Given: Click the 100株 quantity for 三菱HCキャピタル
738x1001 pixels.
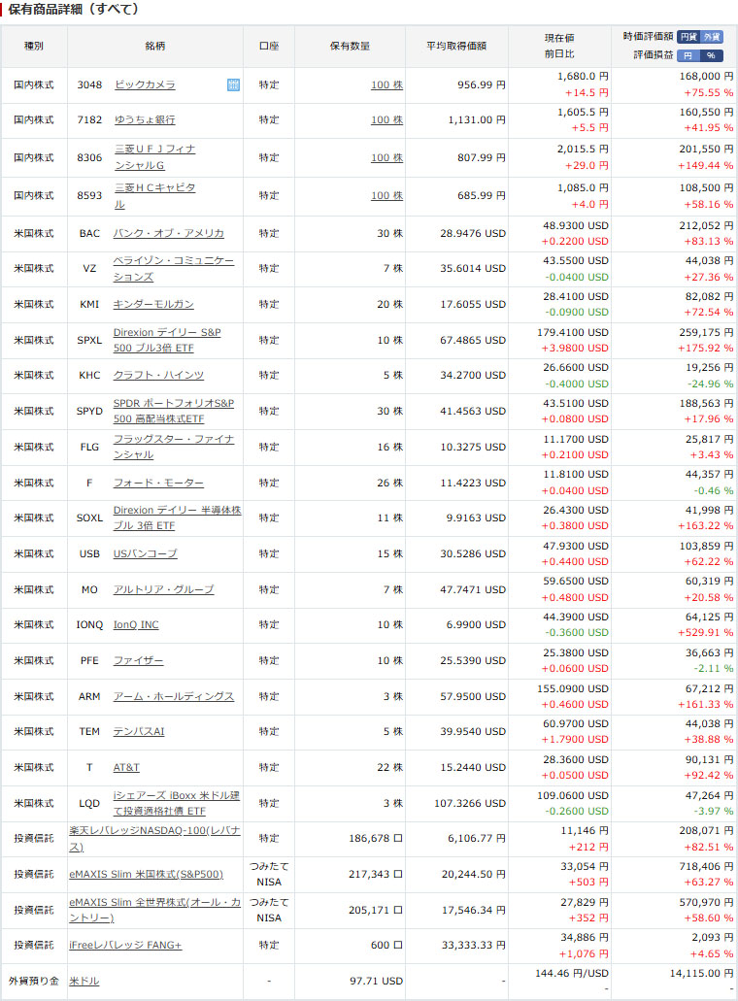Looking at the screenshot, I should tap(386, 196).
